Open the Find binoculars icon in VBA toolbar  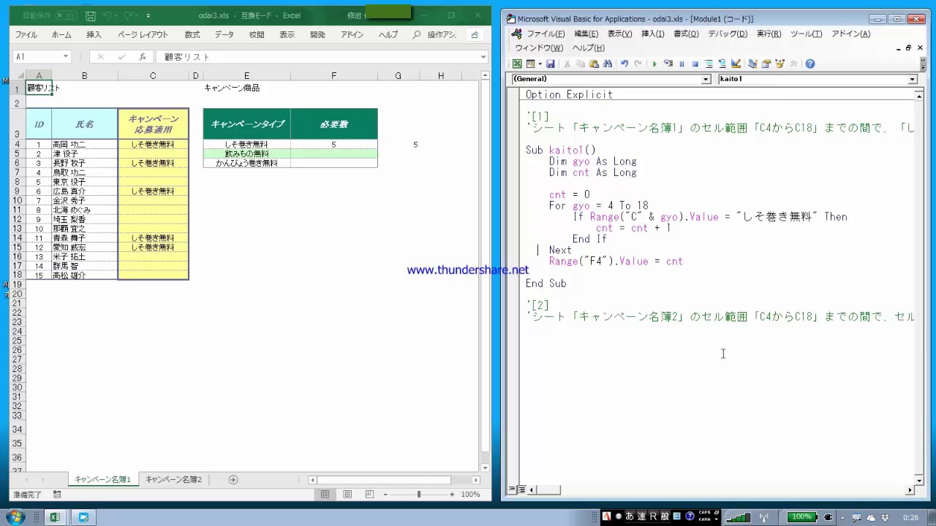click(608, 64)
